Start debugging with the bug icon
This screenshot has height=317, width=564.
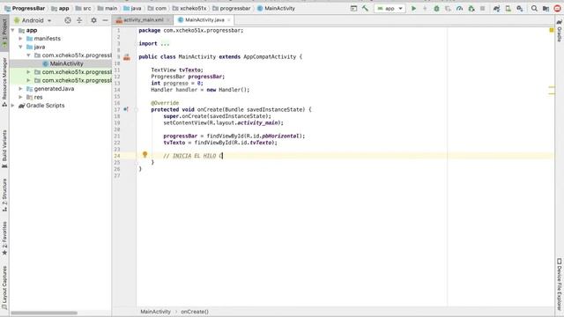436,8
